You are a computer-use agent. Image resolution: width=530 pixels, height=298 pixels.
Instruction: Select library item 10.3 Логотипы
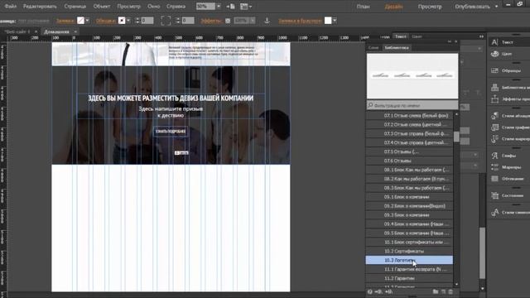point(409,260)
